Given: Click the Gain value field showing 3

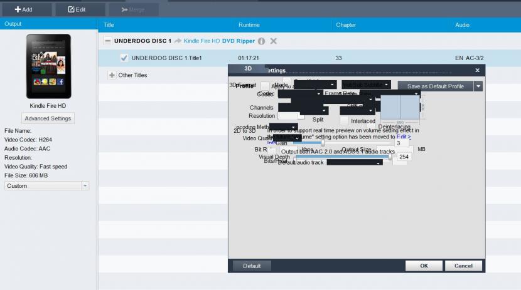Looking at the screenshot, I should [x=402, y=143].
